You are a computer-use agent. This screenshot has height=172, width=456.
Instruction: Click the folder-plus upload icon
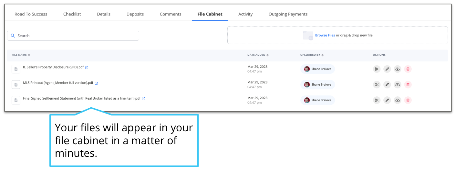pos(308,35)
